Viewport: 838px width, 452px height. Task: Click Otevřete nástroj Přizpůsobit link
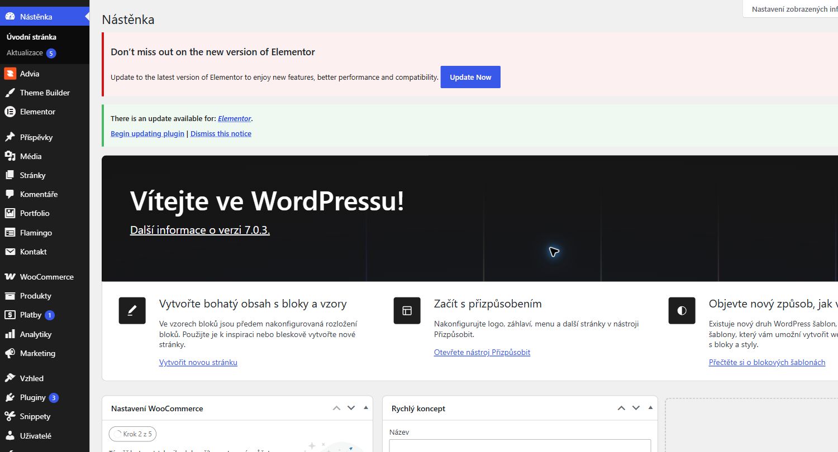(482, 352)
